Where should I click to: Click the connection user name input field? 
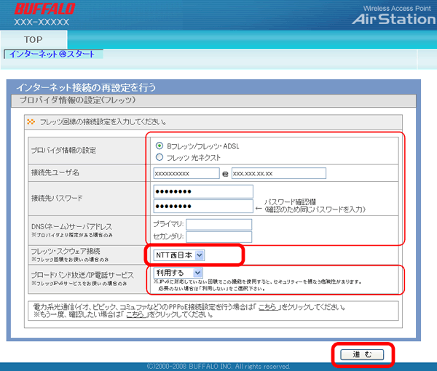[x=186, y=173]
